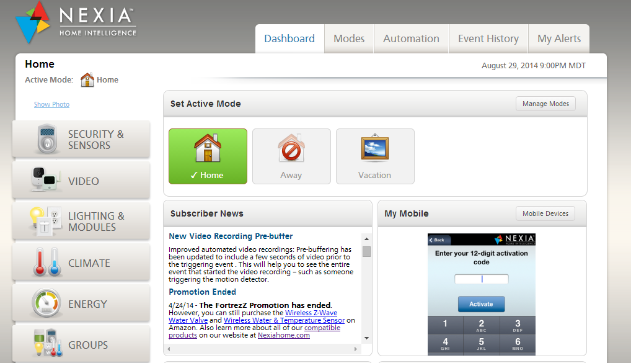
Task: Switch to the Dashboard tab
Action: 289,38
